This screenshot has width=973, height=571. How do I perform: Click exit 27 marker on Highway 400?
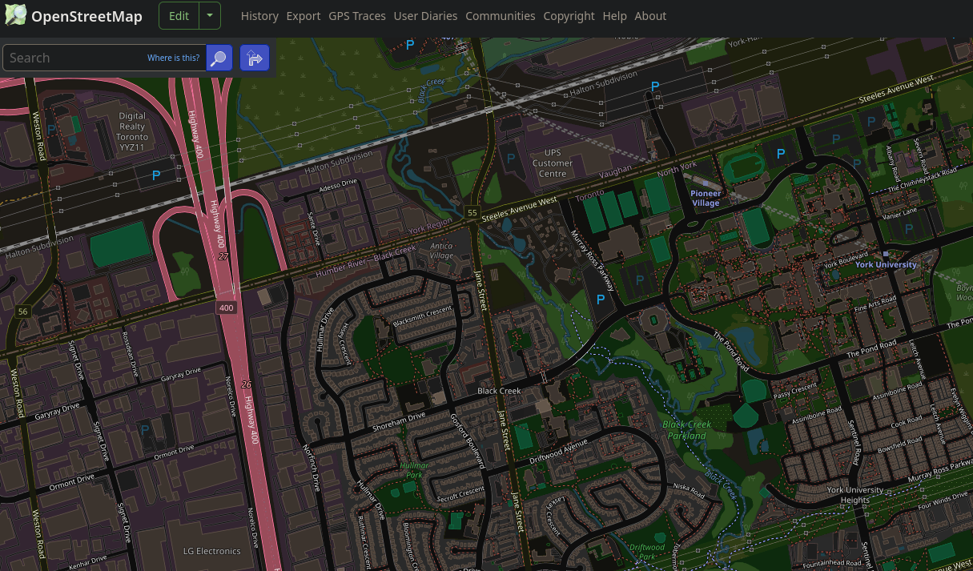pyautogui.click(x=223, y=257)
